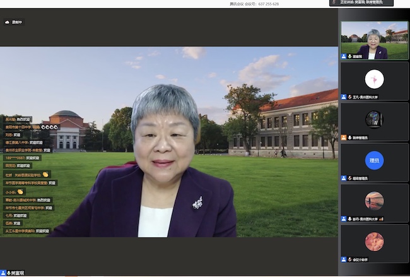
Task: Select the 联席管理员 participant tile
Action: pyautogui.click(x=374, y=120)
